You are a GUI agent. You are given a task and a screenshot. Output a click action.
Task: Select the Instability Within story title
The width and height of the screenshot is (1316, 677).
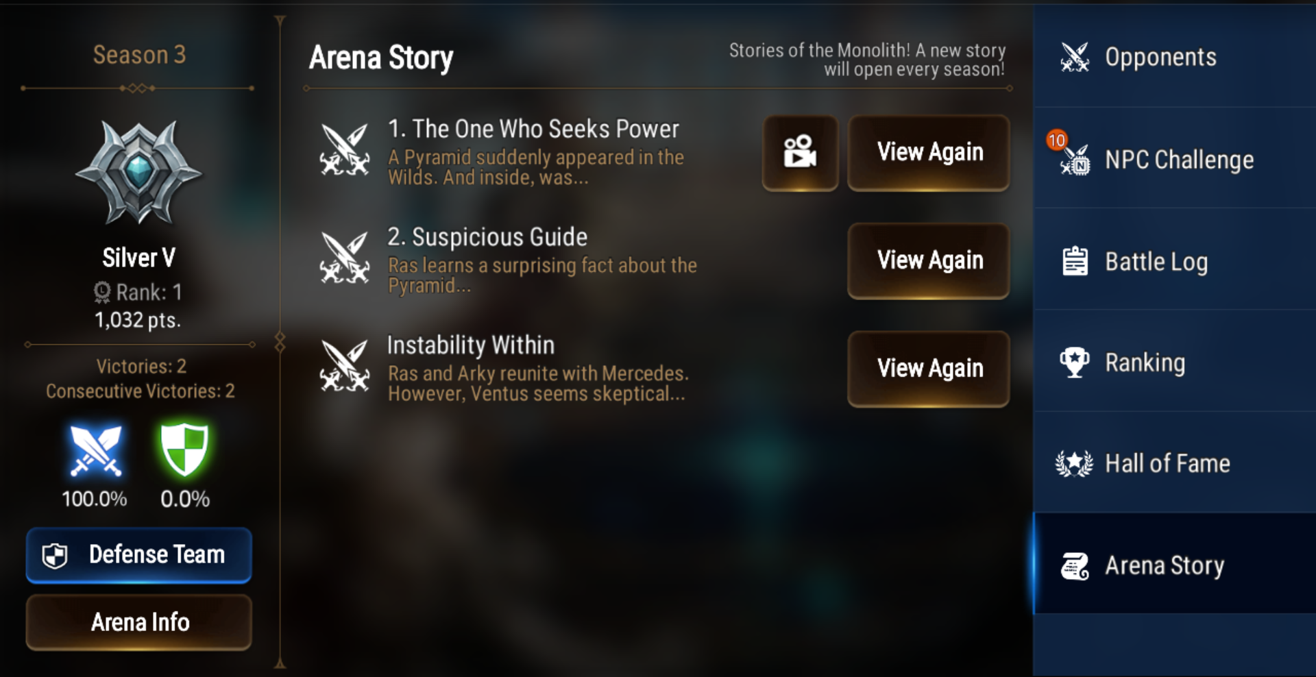tap(470, 345)
